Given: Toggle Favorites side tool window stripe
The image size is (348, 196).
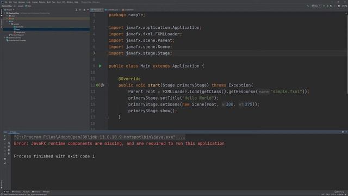Looking at the screenshot, I should click(1, 183).
